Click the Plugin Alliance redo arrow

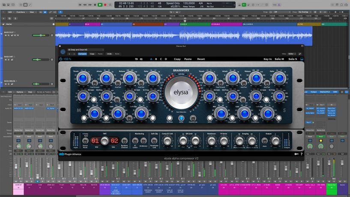[x=141, y=59]
